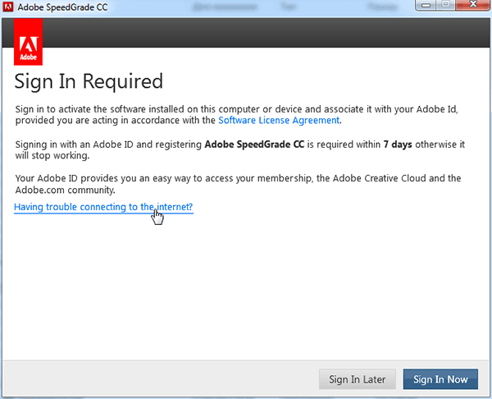Click the 'Adobe.com community.' text
Screen dimensions: 492x399
(x=66, y=190)
